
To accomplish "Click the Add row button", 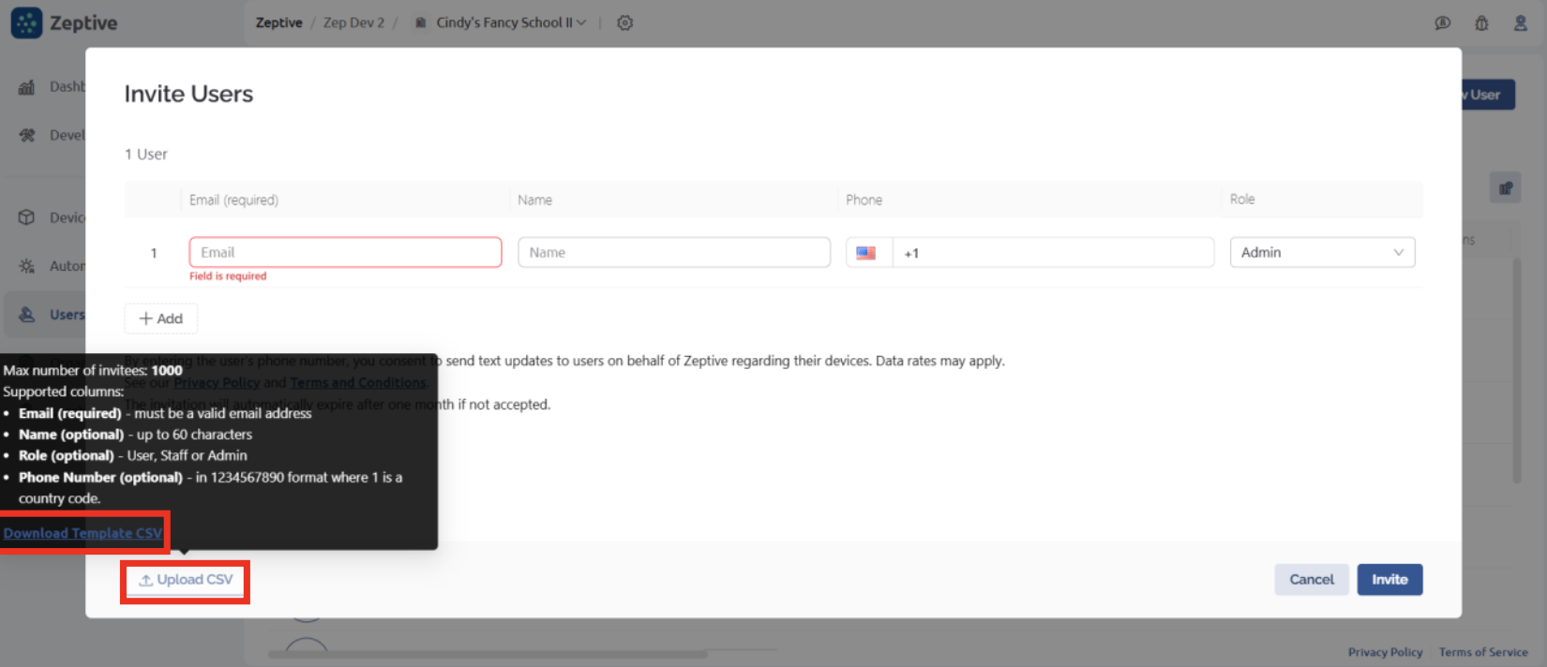I will [x=161, y=319].
